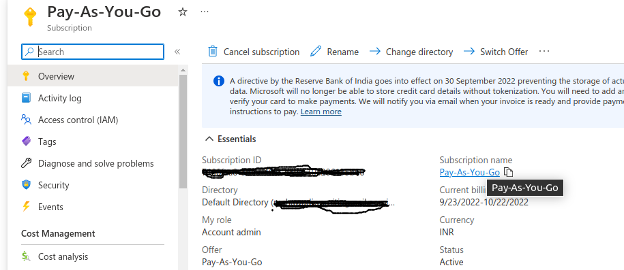Click the Overview key icon in sidebar
Screen dimensions: 624x270
coord(27,76)
